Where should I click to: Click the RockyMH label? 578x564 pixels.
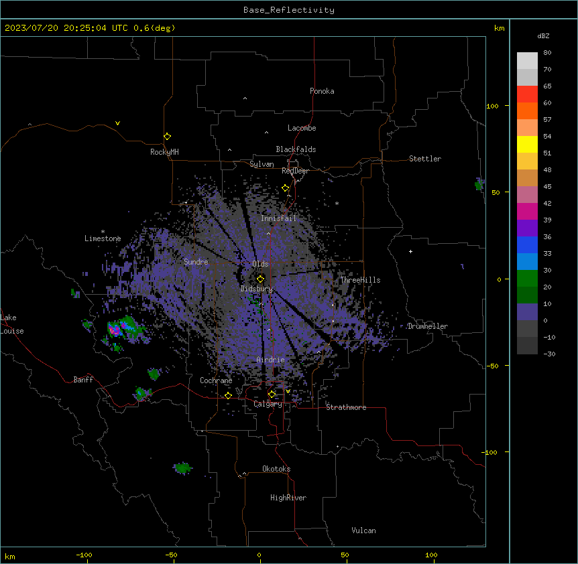164,152
